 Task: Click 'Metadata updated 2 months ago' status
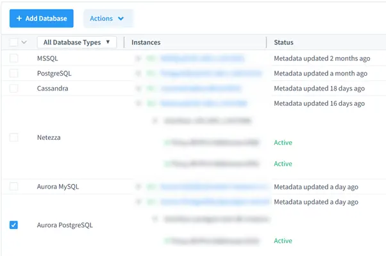click(322, 58)
